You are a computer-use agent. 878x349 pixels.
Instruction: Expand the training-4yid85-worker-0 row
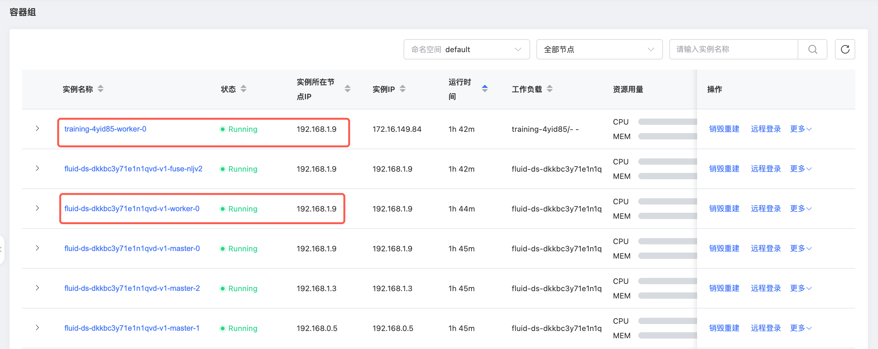click(x=37, y=129)
